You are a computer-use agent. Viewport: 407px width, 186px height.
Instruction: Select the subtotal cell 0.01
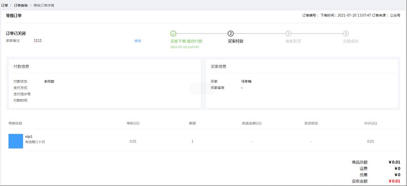coord(370,142)
